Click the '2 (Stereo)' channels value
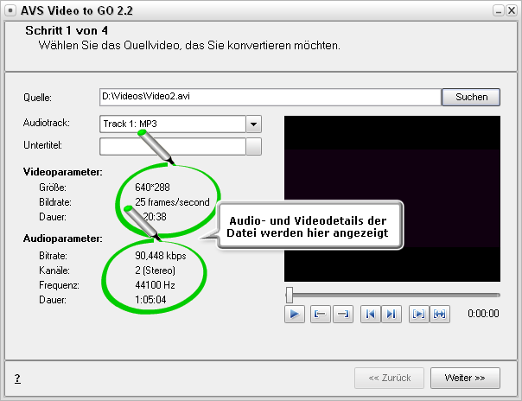 point(156,271)
